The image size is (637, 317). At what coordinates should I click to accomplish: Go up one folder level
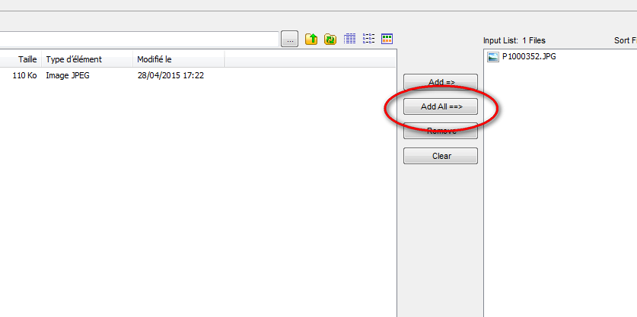click(x=311, y=39)
